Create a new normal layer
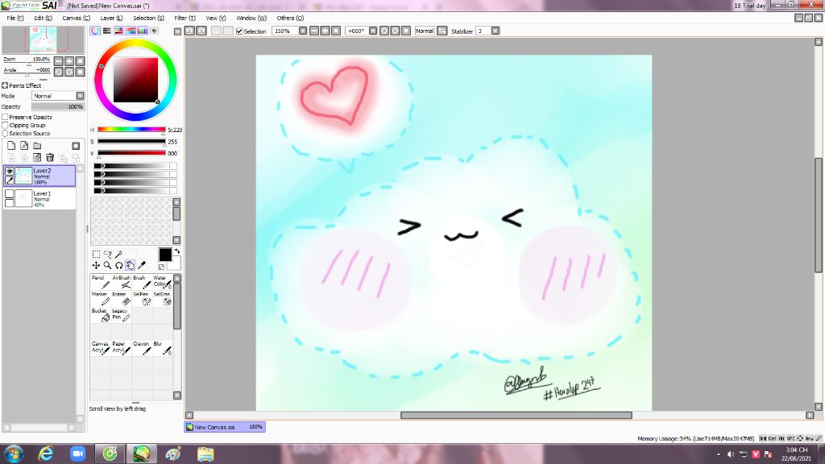This screenshot has height=464, width=825. (x=11, y=146)
